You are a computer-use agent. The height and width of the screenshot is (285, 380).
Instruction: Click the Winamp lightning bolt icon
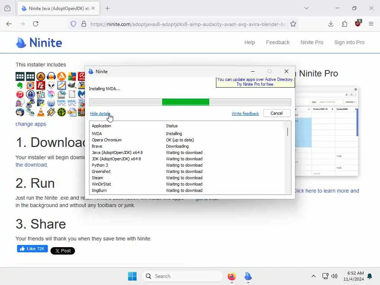pyautogui.click(x=51, y=112)
